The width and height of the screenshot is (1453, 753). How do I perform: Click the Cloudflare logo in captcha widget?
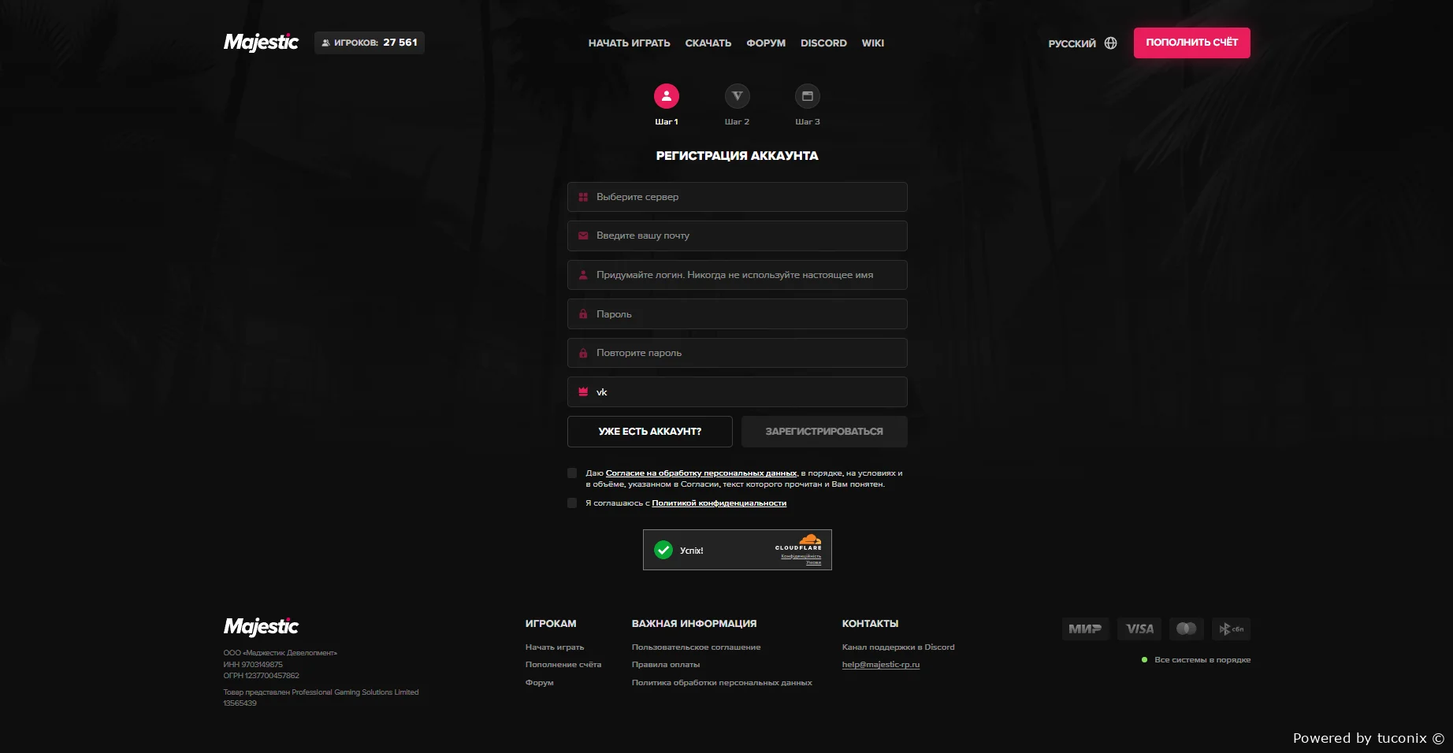point(799,543)
